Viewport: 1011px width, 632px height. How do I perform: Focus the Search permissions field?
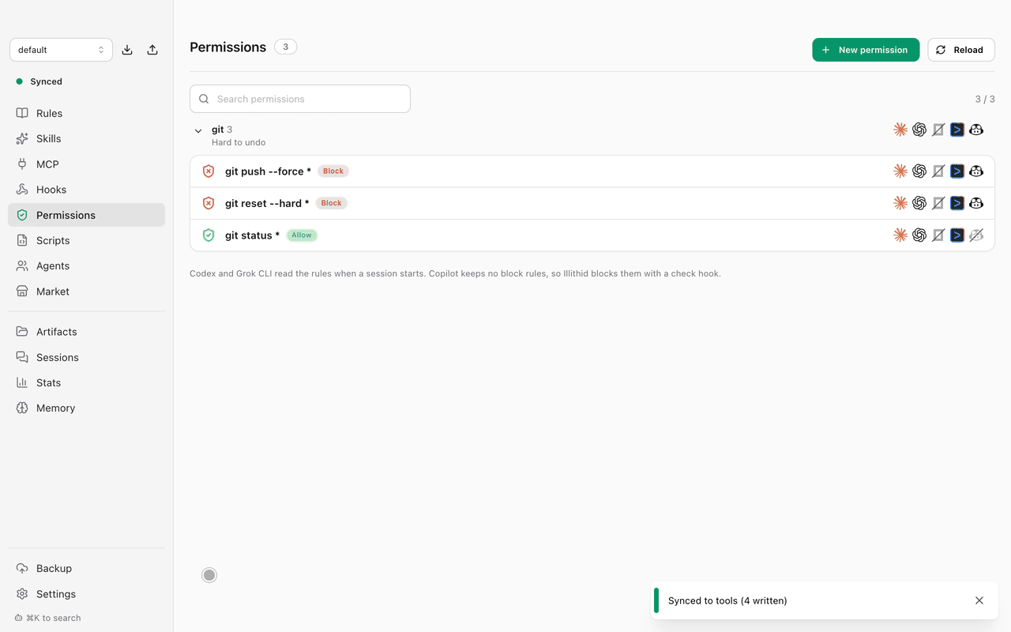click(x=300, y=99)
